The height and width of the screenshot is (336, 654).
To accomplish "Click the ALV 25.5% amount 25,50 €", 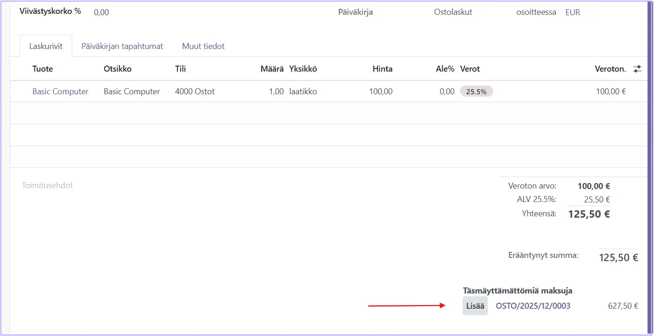I will pos(597,199).
